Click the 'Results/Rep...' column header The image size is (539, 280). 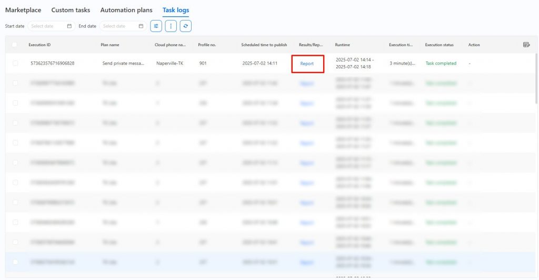click(x=311, y=45)
